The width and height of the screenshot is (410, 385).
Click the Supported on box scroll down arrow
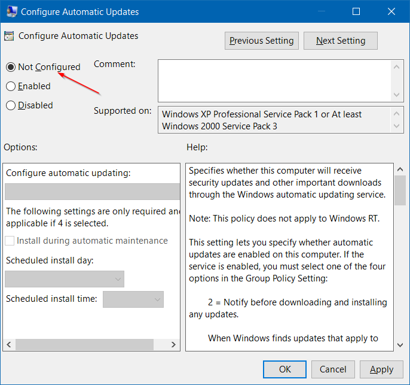tap(396, 126)
